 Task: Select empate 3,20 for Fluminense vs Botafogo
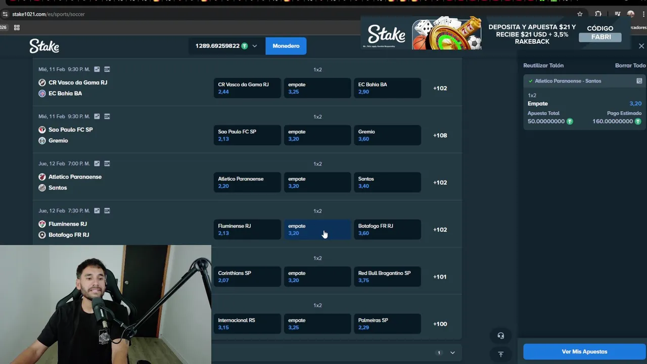click(317, 230)
